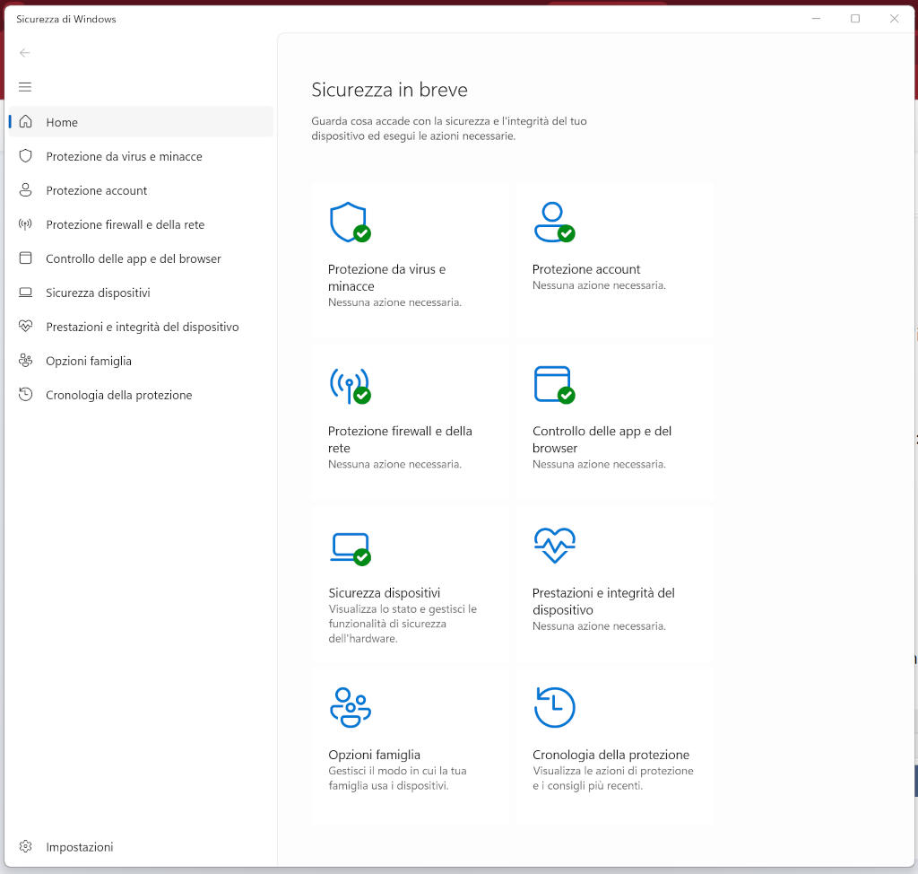Click the app window icon in sidebar
This screenshot has width=918, height=874.
pos(25,258)
